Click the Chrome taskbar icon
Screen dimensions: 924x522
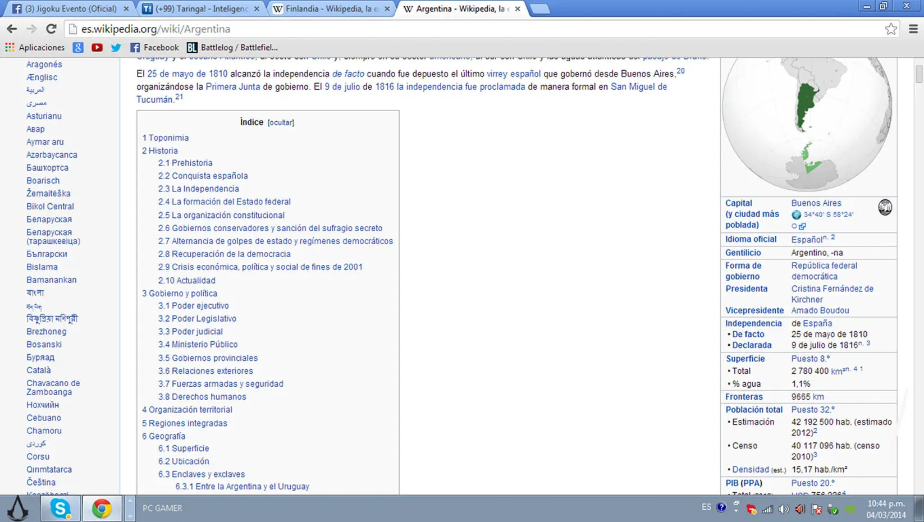pyautogui.click(x=102, y=509)
